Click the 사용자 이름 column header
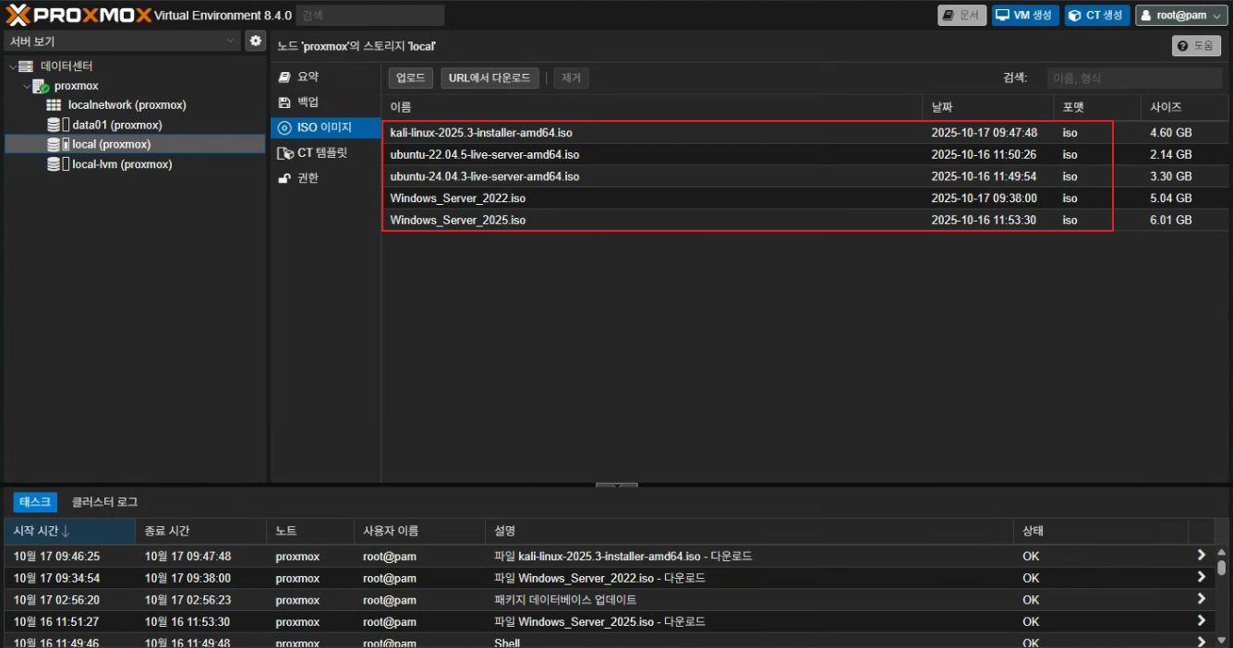1233x648 pixels. tap(419, 531)
